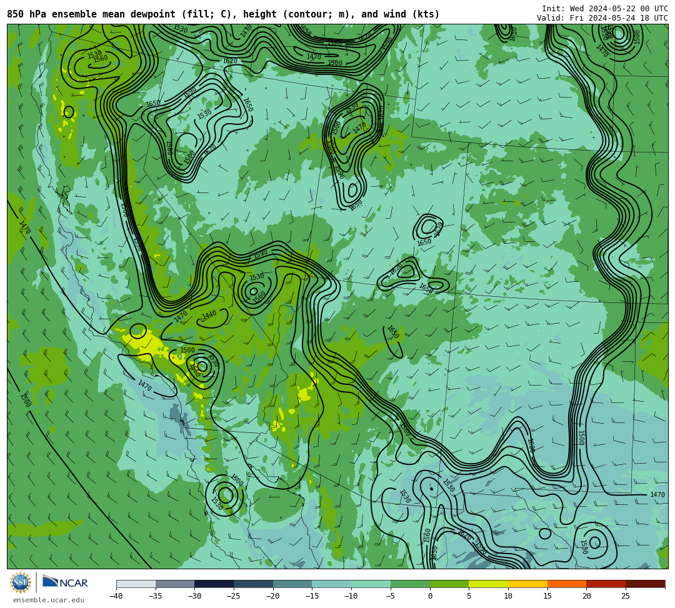Image resolution: width=675 pixels, height=608 pixels.
Task: Click the NSF logo emblem
Action: [20, 583]
